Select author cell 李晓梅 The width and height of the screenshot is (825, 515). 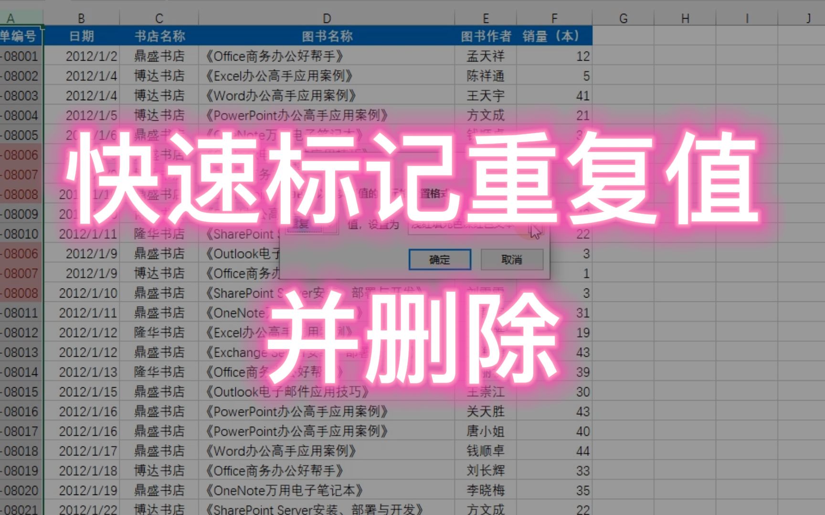pyautogui.click(x=486, y=490)
